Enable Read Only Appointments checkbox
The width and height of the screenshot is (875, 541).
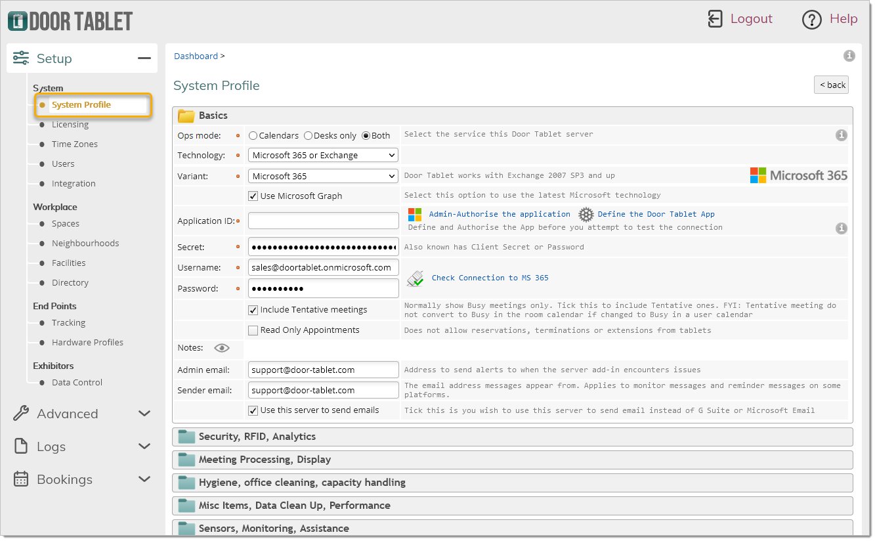click(x=253, y=330)
